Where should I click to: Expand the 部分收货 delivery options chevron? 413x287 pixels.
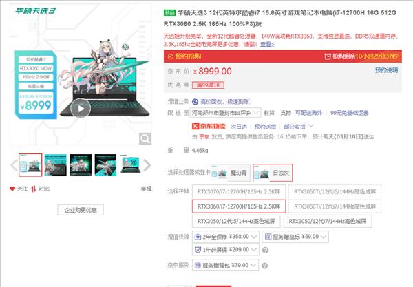311,126
